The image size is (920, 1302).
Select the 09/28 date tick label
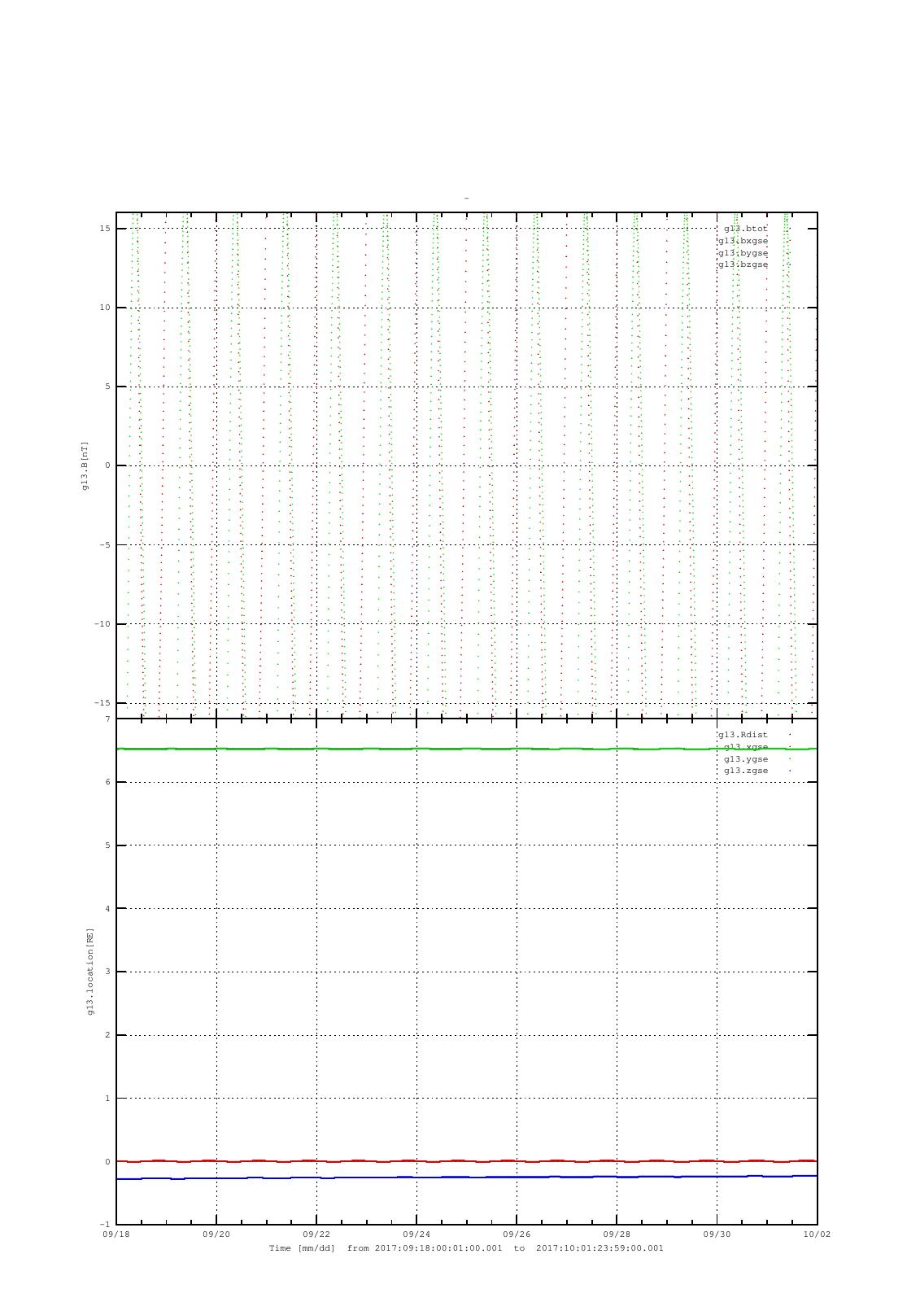(x=617, y=1234)
